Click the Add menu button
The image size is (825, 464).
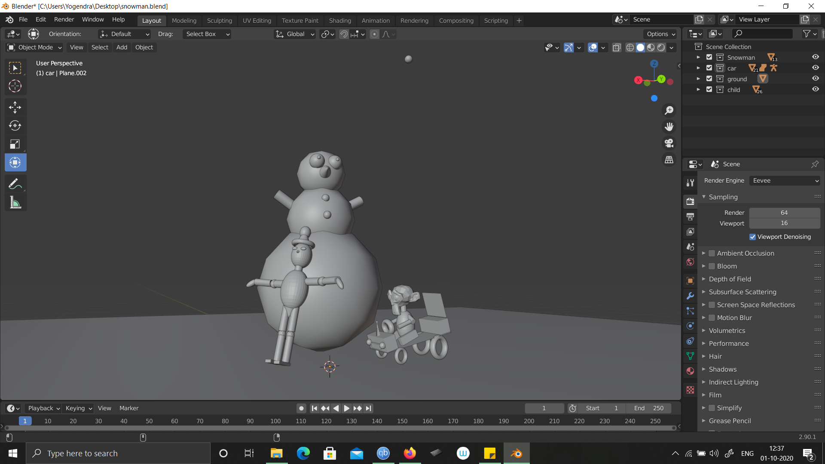coord(122,47)
